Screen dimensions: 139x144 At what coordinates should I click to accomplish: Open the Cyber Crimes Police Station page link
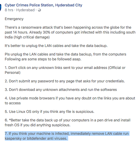click(x=43, y=5)
